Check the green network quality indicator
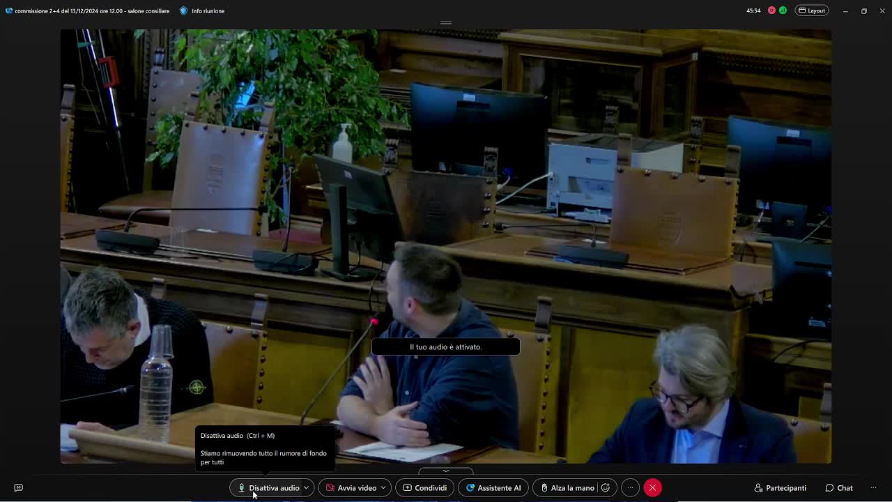Image resolution: width=892 pixels, height=502 pixels. click(783, 10)
